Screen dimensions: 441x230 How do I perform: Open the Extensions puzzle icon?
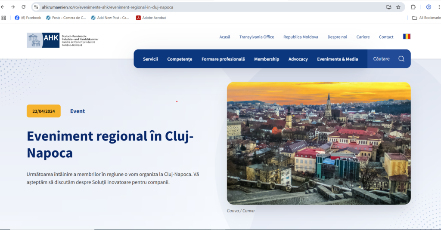(x=413, y=7)
